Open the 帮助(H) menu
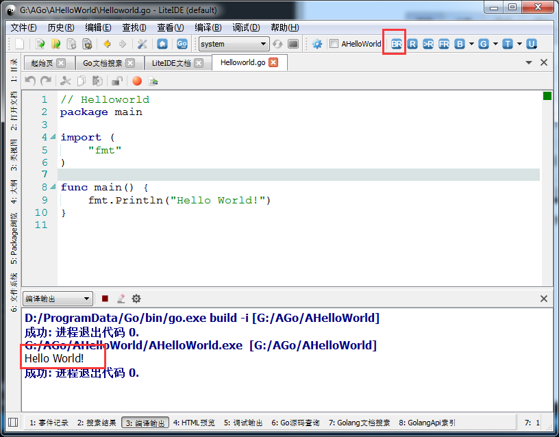559x437 pixels. [284, 27]
